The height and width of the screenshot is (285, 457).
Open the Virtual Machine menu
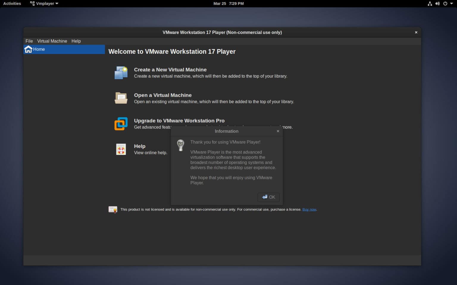52,41
